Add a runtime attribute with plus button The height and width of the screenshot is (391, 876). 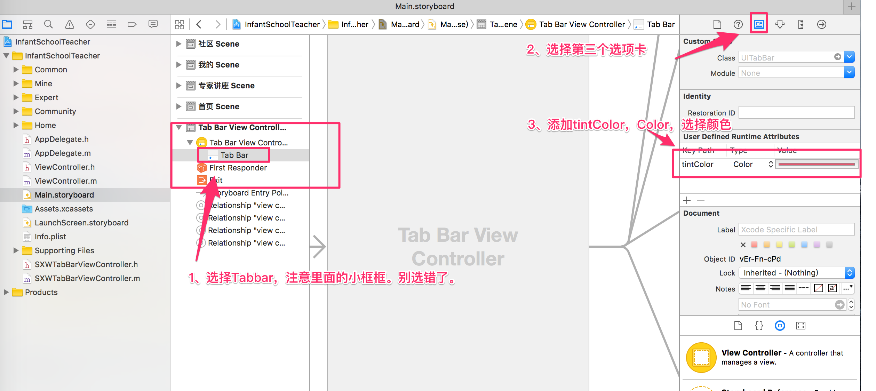coord(687,200)
